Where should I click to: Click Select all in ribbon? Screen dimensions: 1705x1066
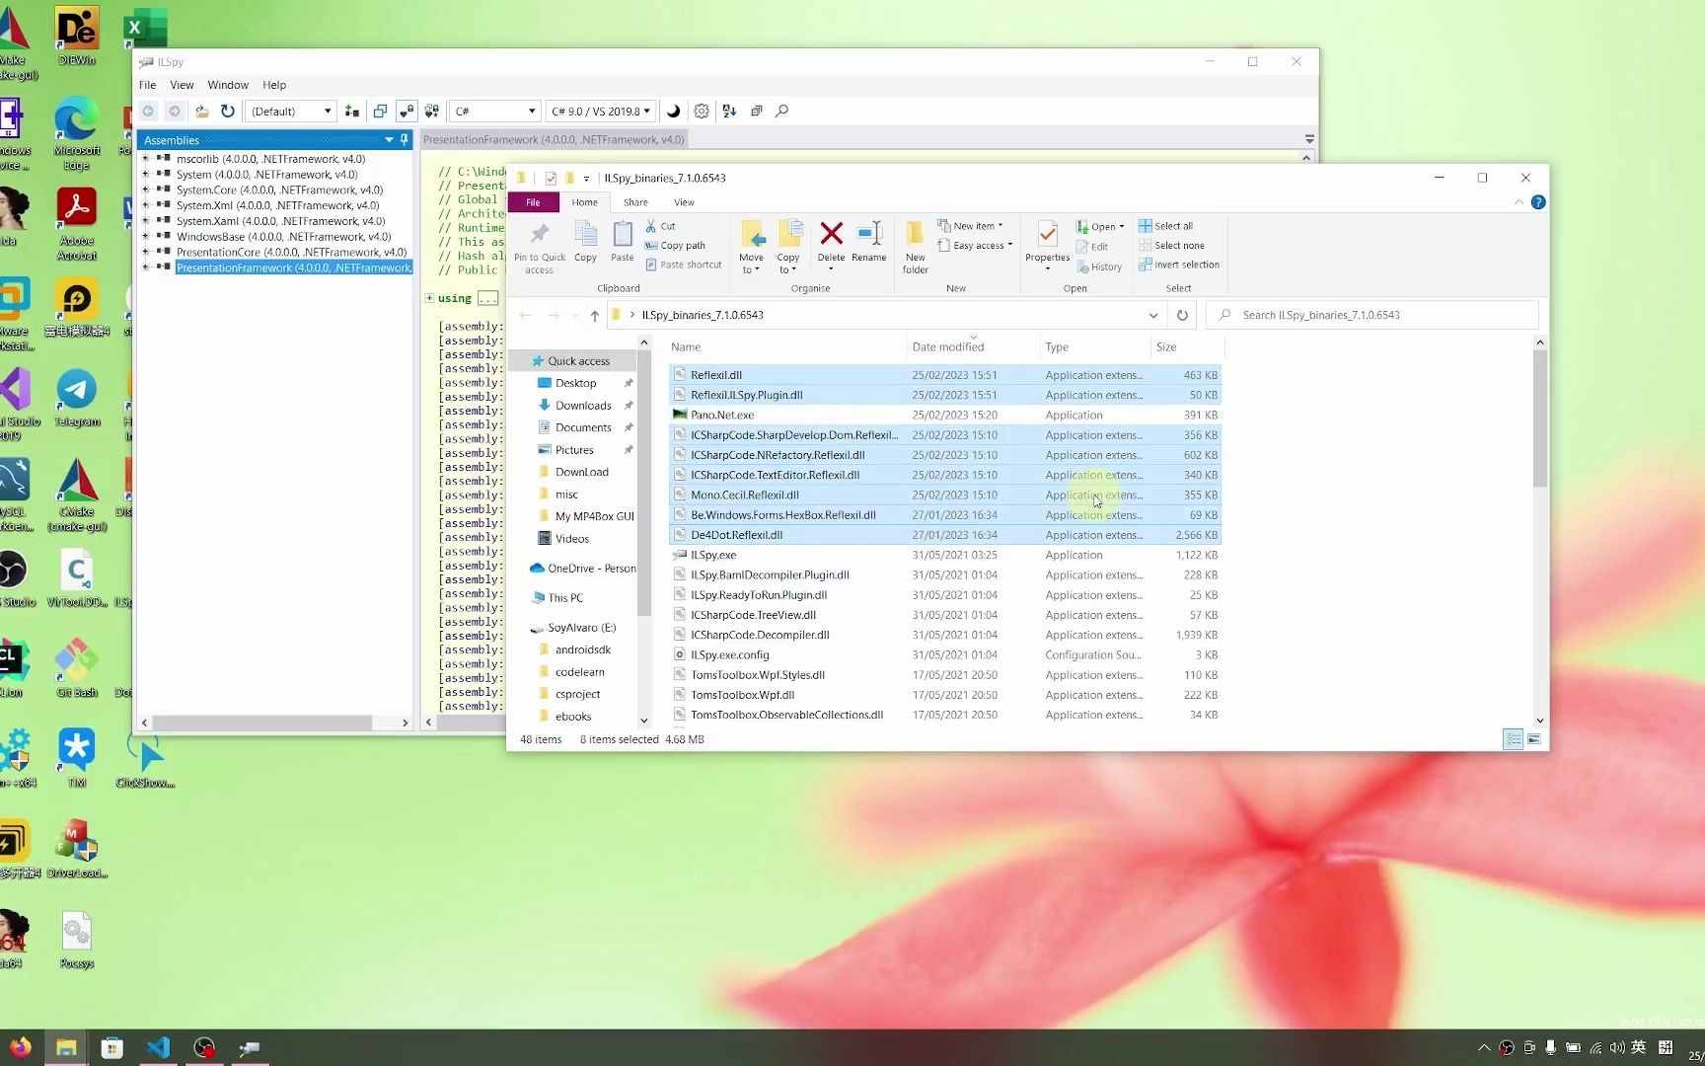[x=1165, y=226]
